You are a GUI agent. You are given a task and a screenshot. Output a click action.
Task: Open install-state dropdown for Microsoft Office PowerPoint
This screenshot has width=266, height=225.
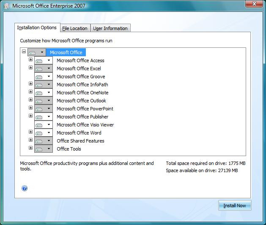44,109
